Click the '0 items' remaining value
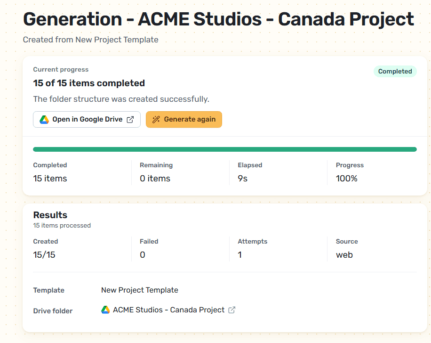 pos(155,179)
